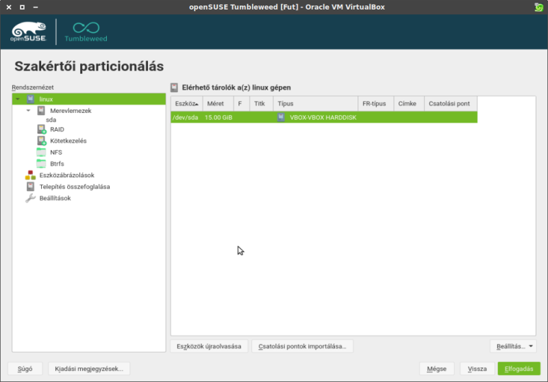Click the RAID icon in the tree

point(40,129)
